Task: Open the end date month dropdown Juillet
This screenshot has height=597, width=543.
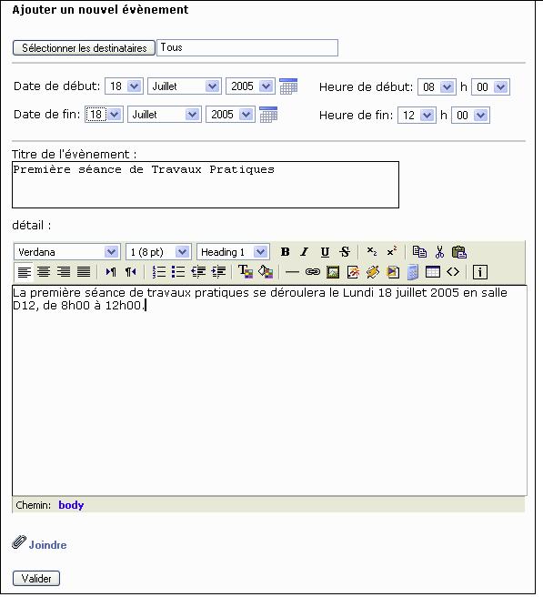Action: (165, 115)
